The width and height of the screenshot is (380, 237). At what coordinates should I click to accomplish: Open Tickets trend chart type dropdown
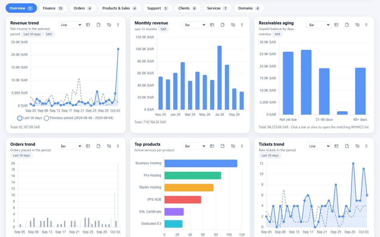click(x=319, y=146)
